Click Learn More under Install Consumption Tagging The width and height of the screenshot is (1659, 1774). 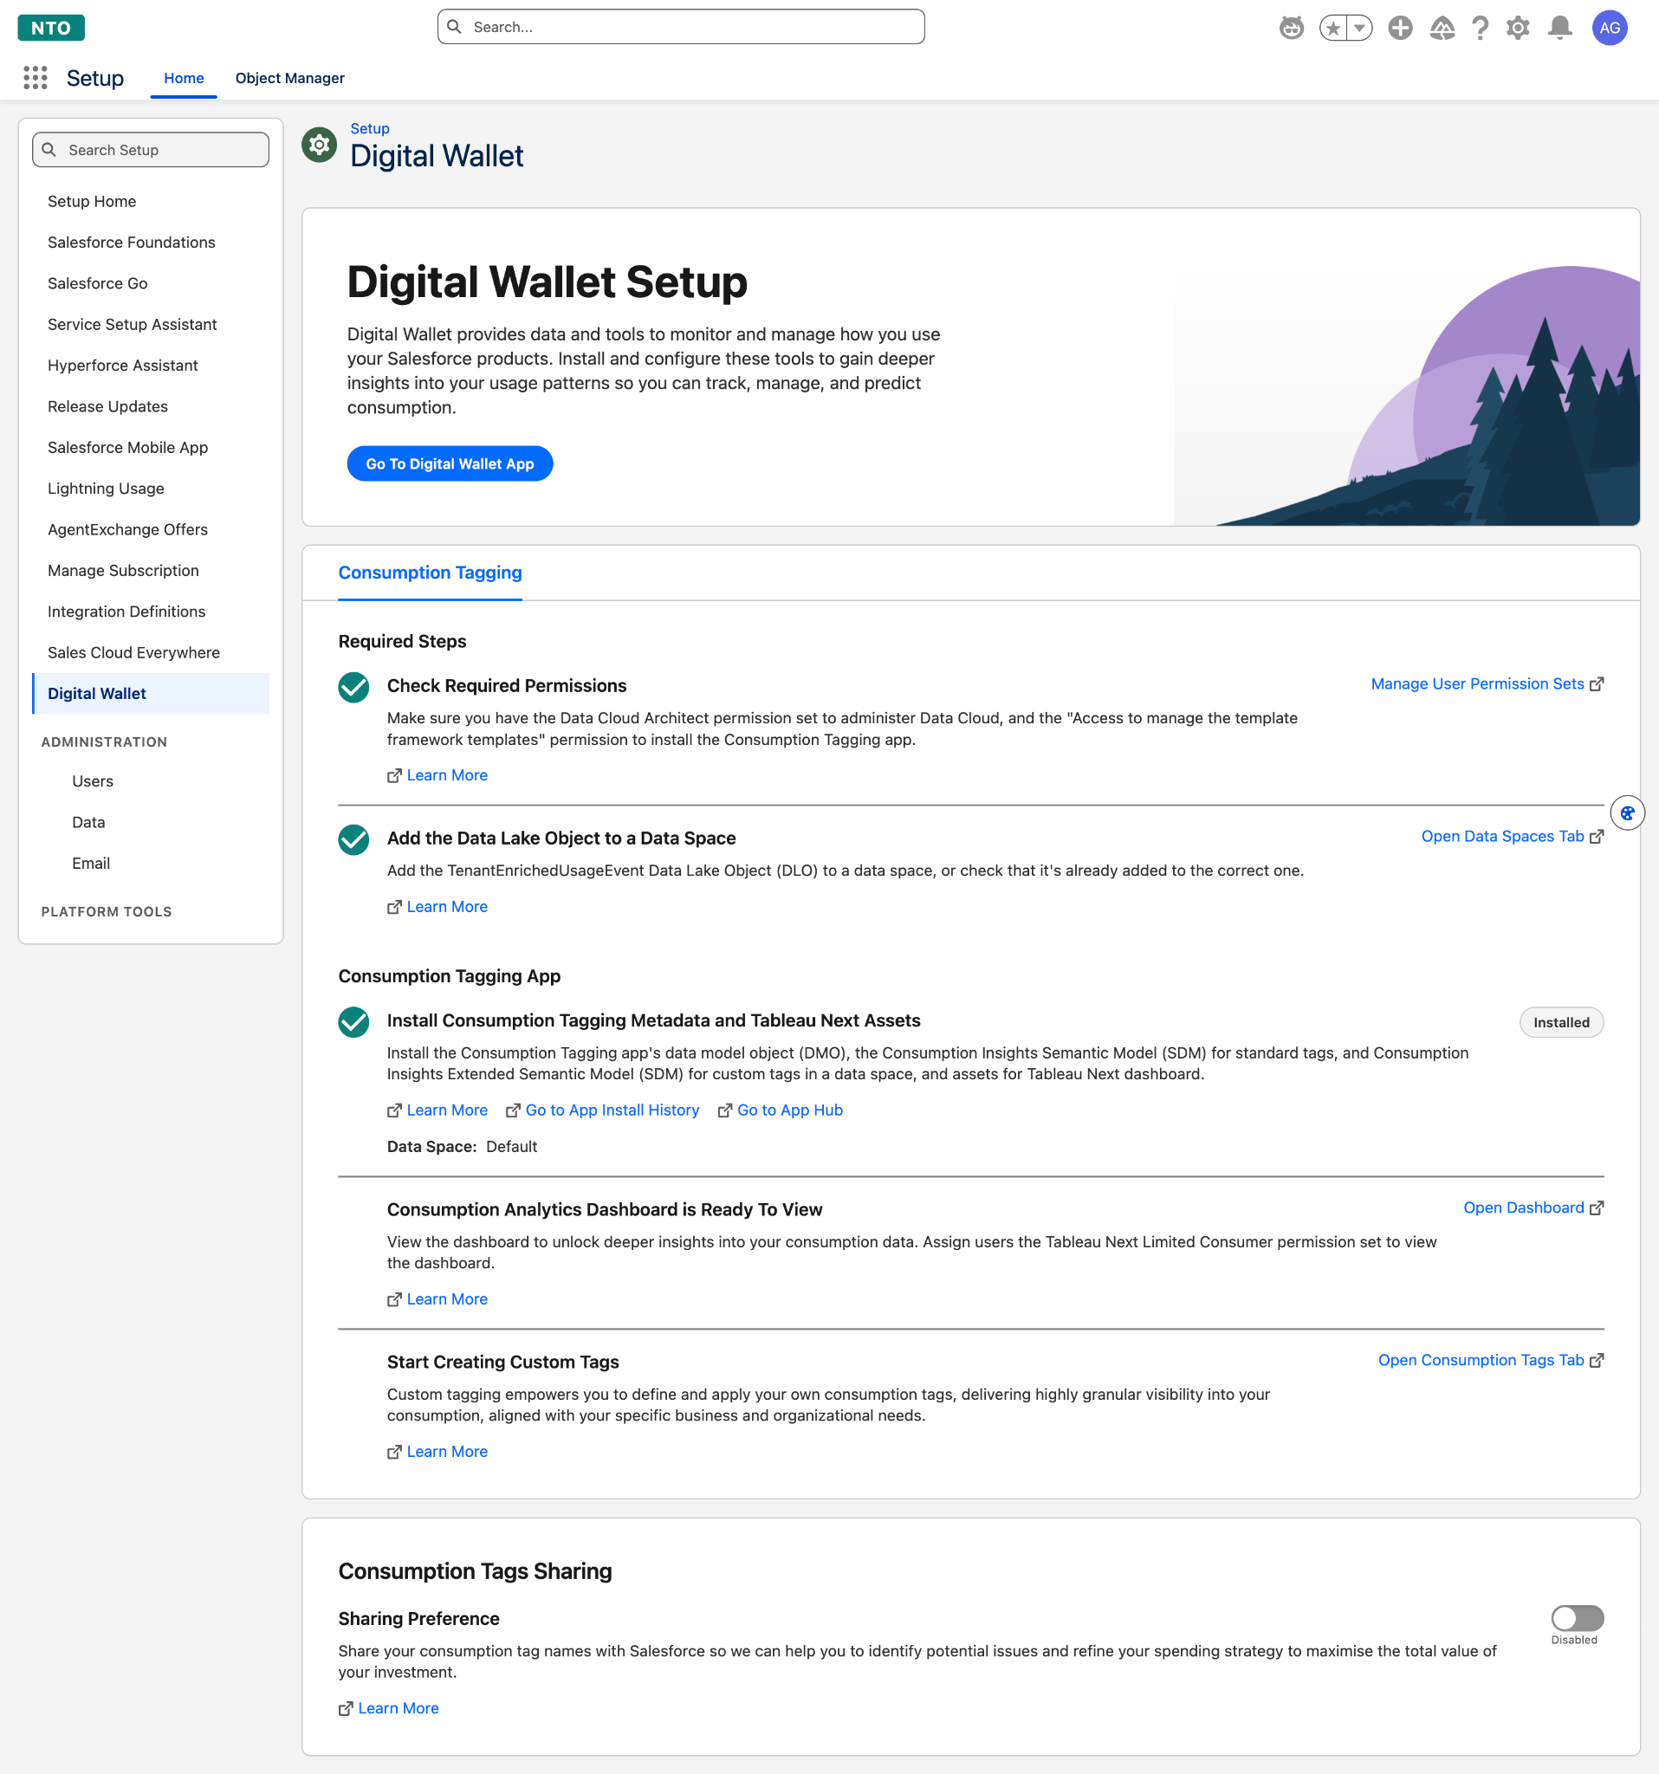[x=437, y=1110]
